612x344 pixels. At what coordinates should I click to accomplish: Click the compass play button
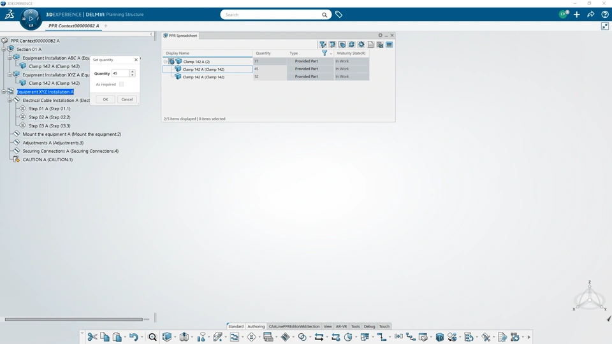(x=31, y=18)
